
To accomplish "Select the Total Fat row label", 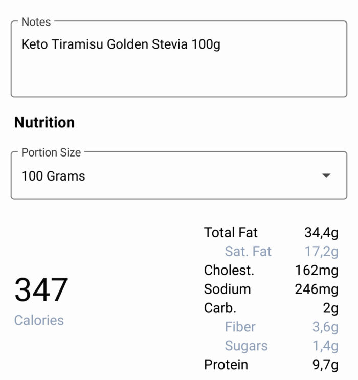I will point(231,232).
